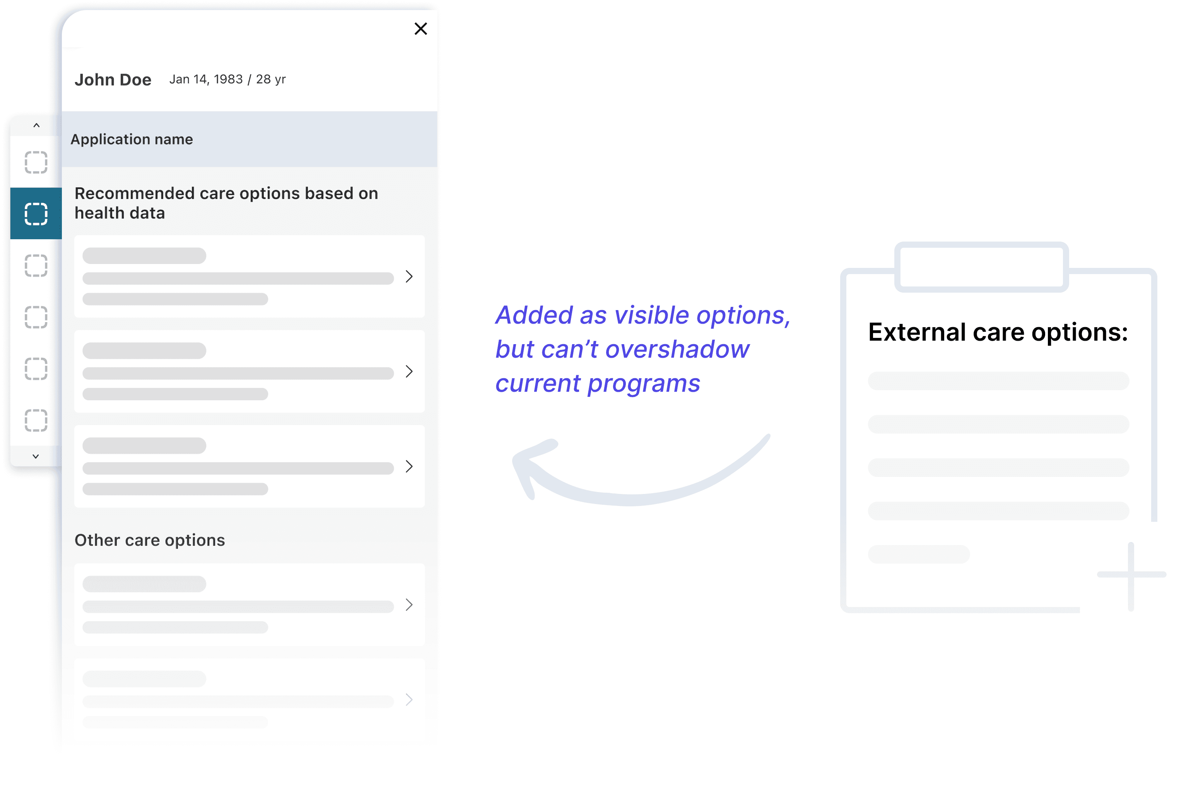The width and height of the screenshot is (1179, 799).
Task: Expand first Other care options chevron
Action: click(x=409, y=605)
